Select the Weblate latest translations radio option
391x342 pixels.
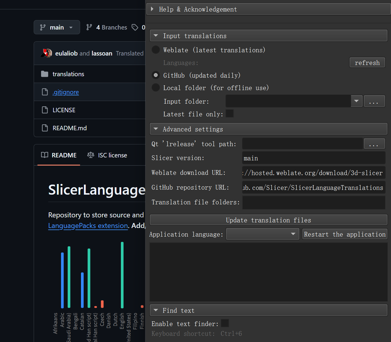[156, 50]
